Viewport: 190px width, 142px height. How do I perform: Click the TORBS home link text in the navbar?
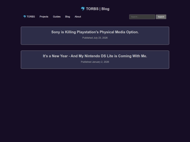coord(31,17)
